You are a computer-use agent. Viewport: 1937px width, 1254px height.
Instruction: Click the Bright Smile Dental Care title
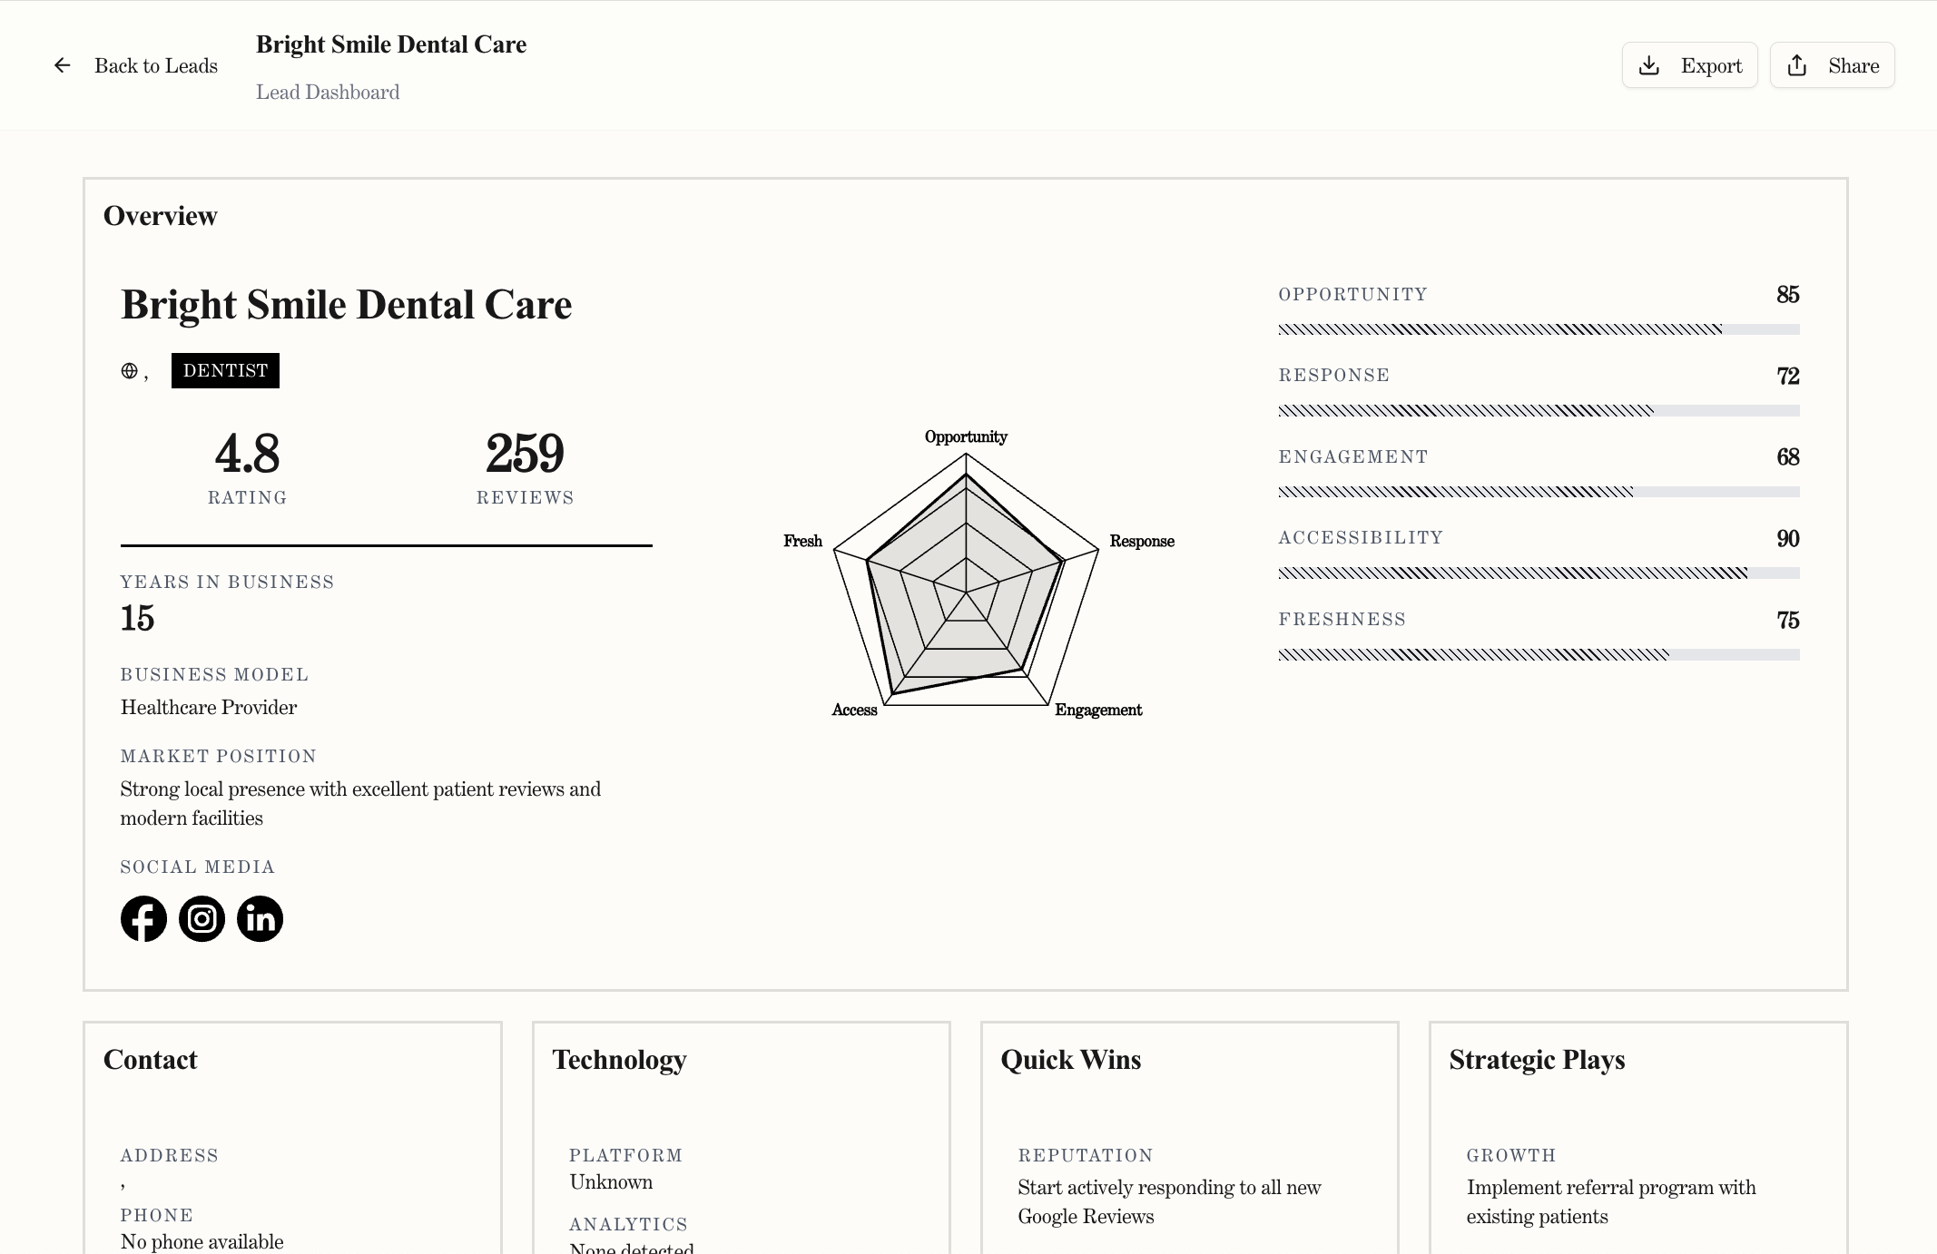click(346, 305)
